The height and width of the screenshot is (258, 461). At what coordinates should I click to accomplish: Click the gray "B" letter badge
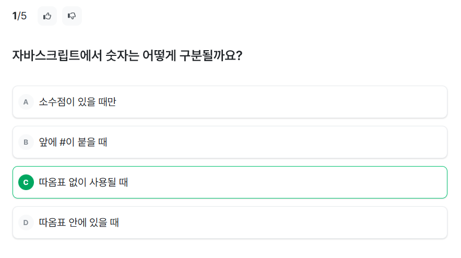point(26,142)
